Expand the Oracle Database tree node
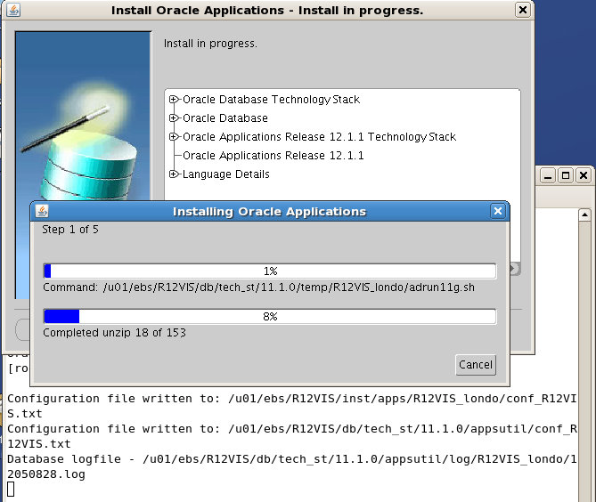Image resolution: width=596 pixels, height=502 pixels. [x=174, y=118]
